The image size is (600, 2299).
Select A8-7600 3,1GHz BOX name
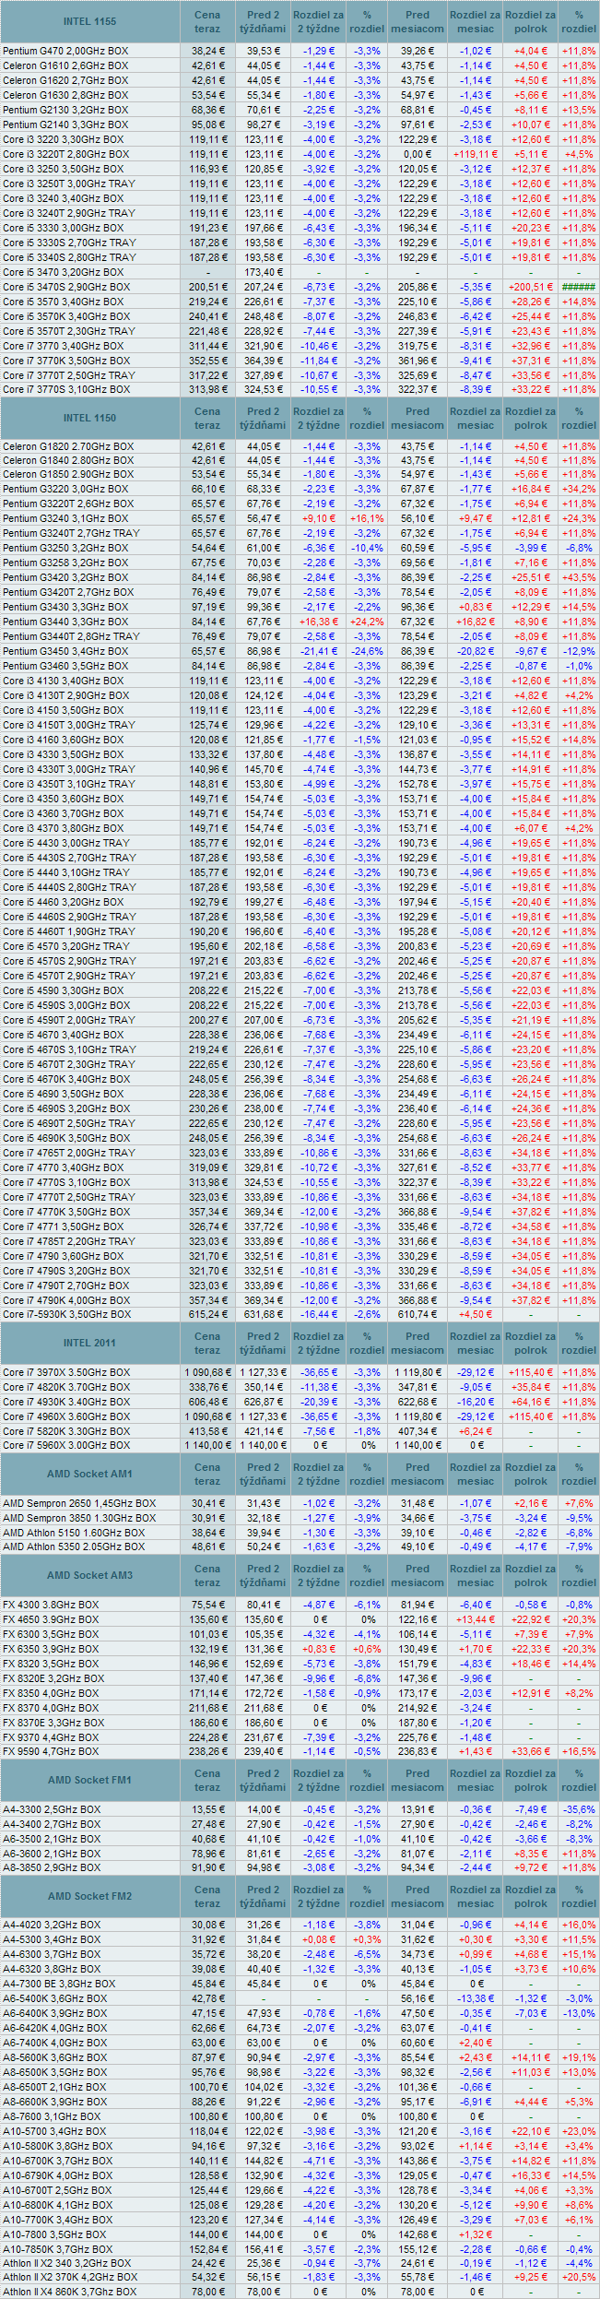tap(52, 2116)
